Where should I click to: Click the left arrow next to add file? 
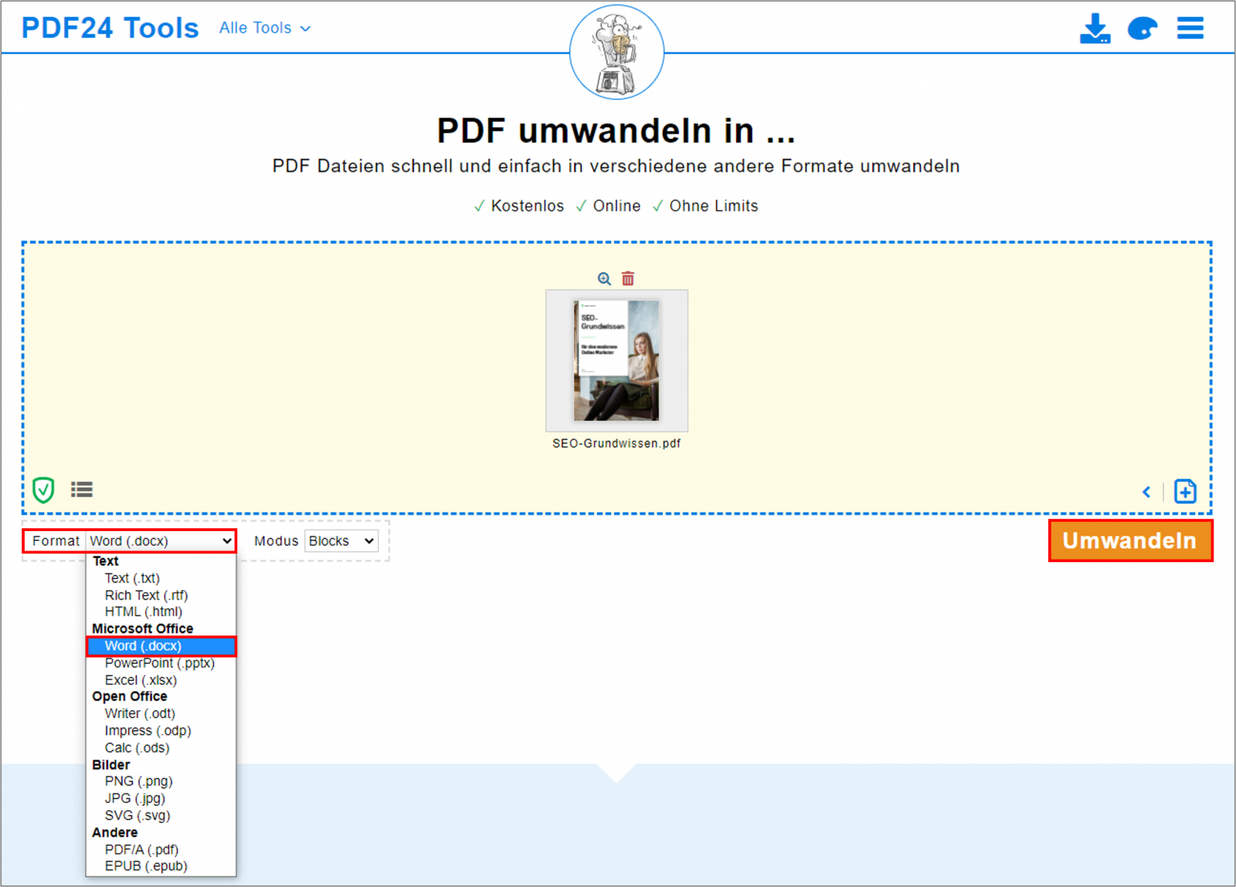point(1146,492)
